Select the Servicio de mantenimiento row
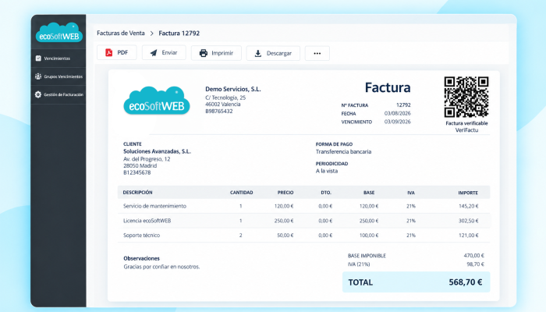The width and height of the screenshot is (546, 312). [x=303, y=206]
